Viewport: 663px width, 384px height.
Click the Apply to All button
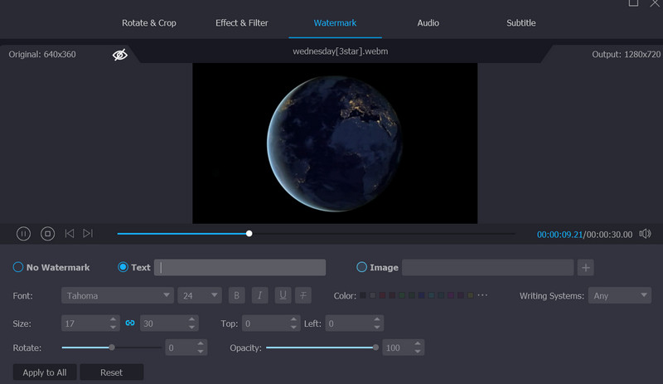[x=45, y=372]
